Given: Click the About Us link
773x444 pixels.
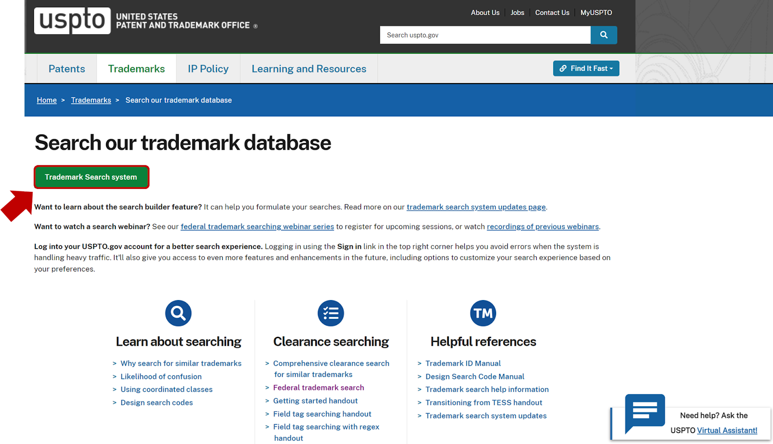Looking at the screenshot, I should click(485, 13).
